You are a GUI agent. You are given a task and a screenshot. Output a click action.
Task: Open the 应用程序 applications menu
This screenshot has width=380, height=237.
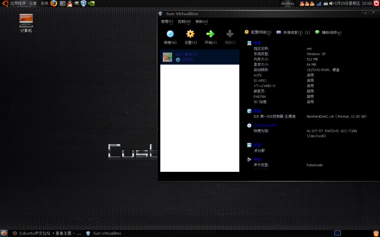(18, 4)
